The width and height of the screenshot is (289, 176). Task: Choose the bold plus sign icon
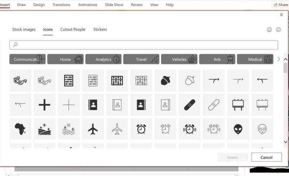click(x=44, y=105)
